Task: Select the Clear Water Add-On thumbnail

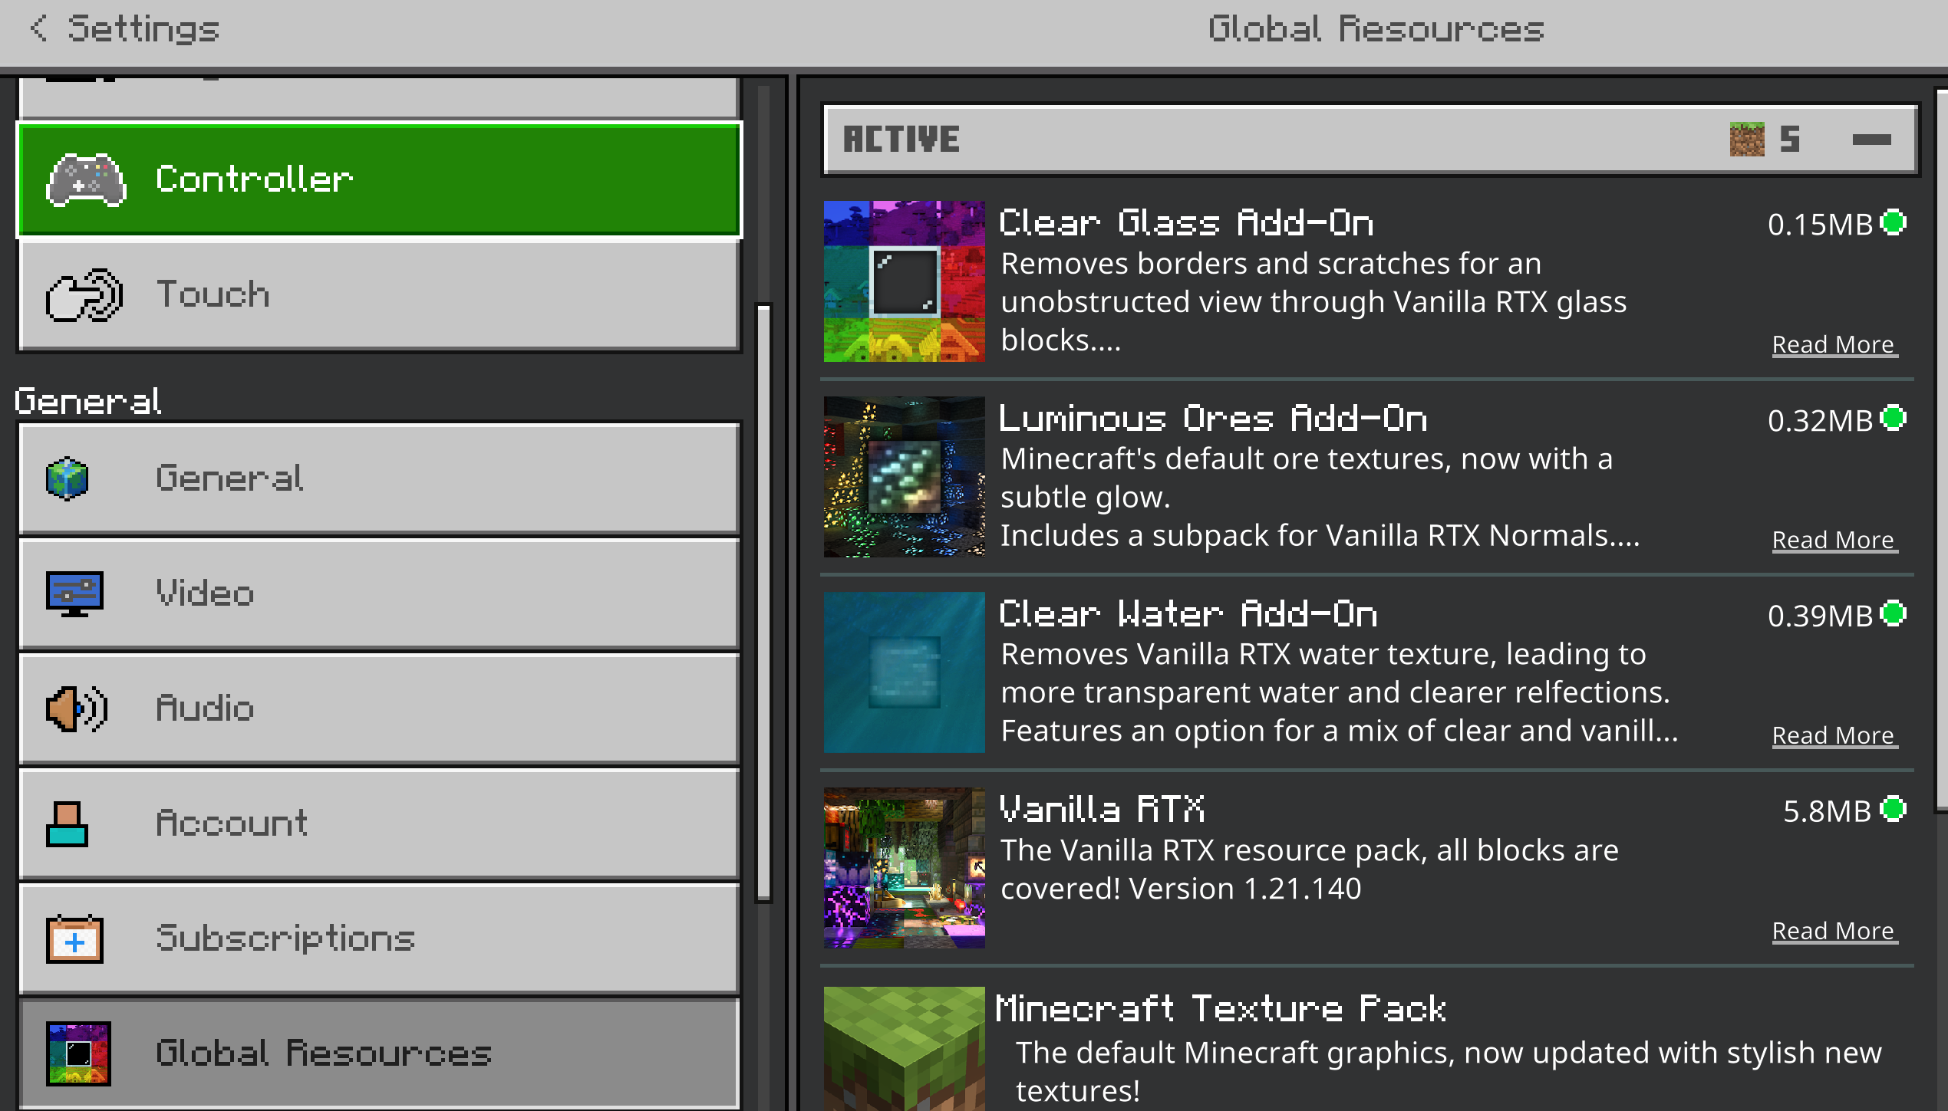Action: (904, 672)
